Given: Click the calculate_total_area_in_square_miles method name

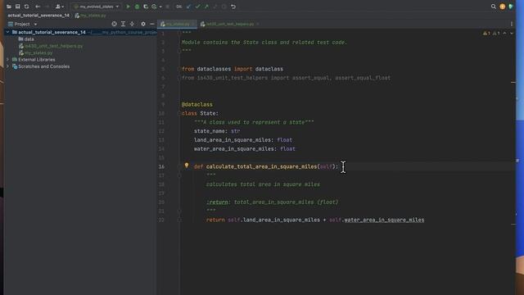Looking at the screenshot, I should 262,166.
